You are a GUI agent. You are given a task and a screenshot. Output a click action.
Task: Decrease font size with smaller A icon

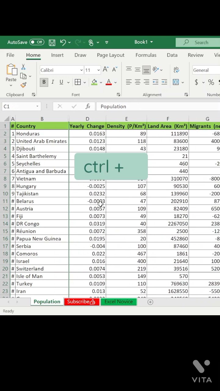[x=115, y=70]
